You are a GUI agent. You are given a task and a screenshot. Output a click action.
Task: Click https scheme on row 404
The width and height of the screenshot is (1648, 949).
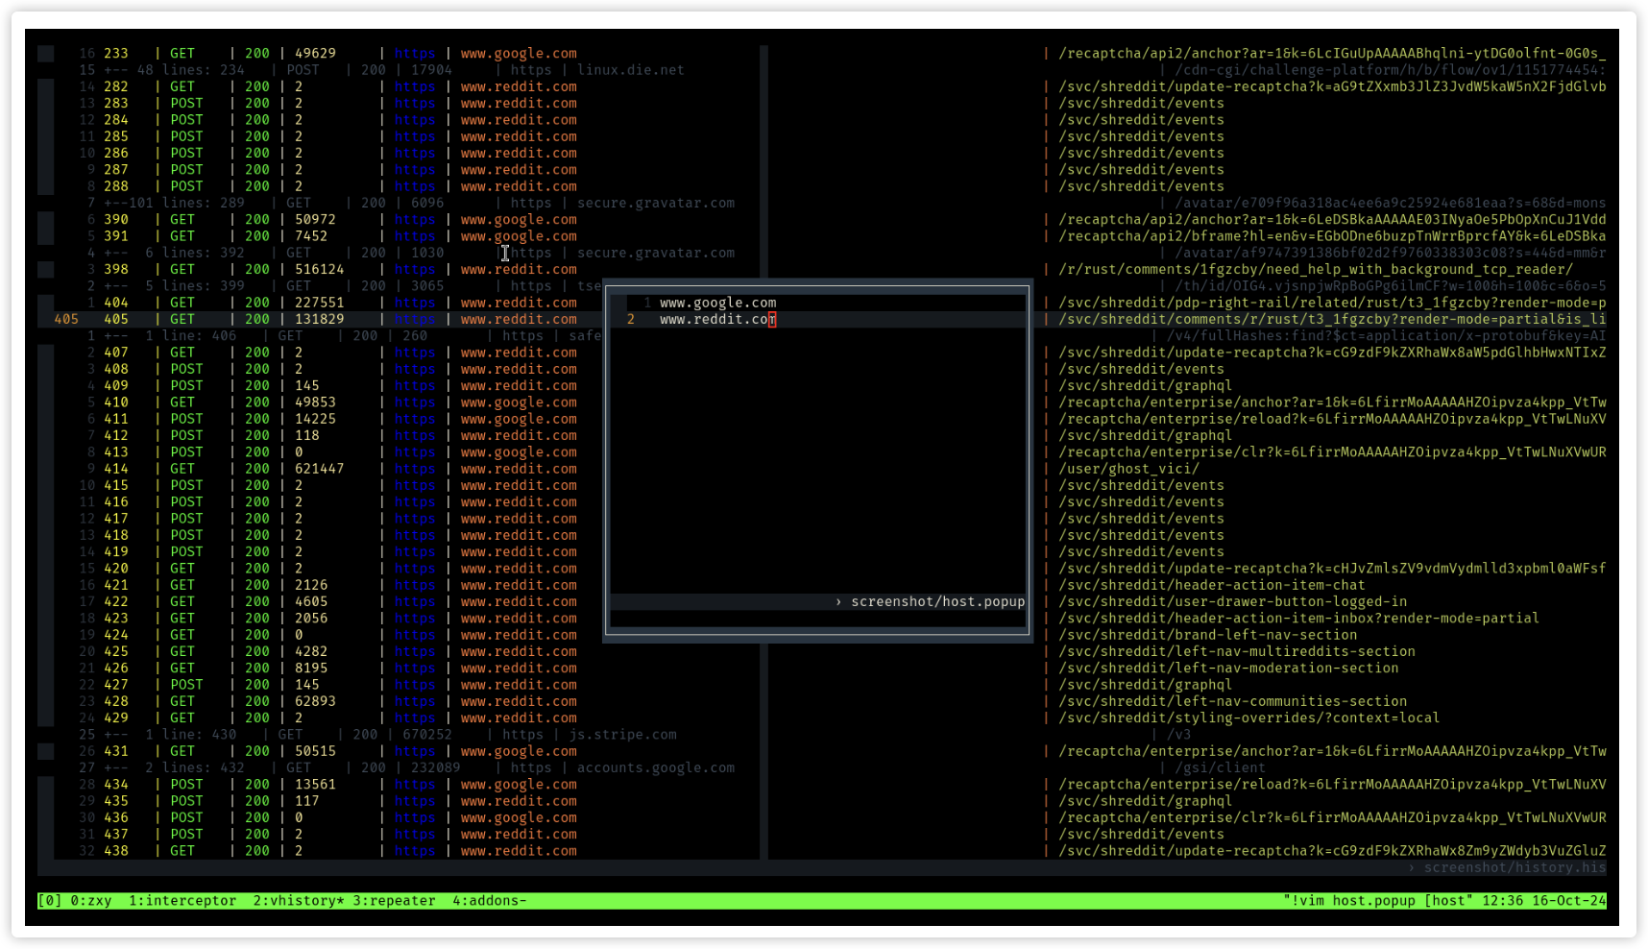tap(414, 303)
